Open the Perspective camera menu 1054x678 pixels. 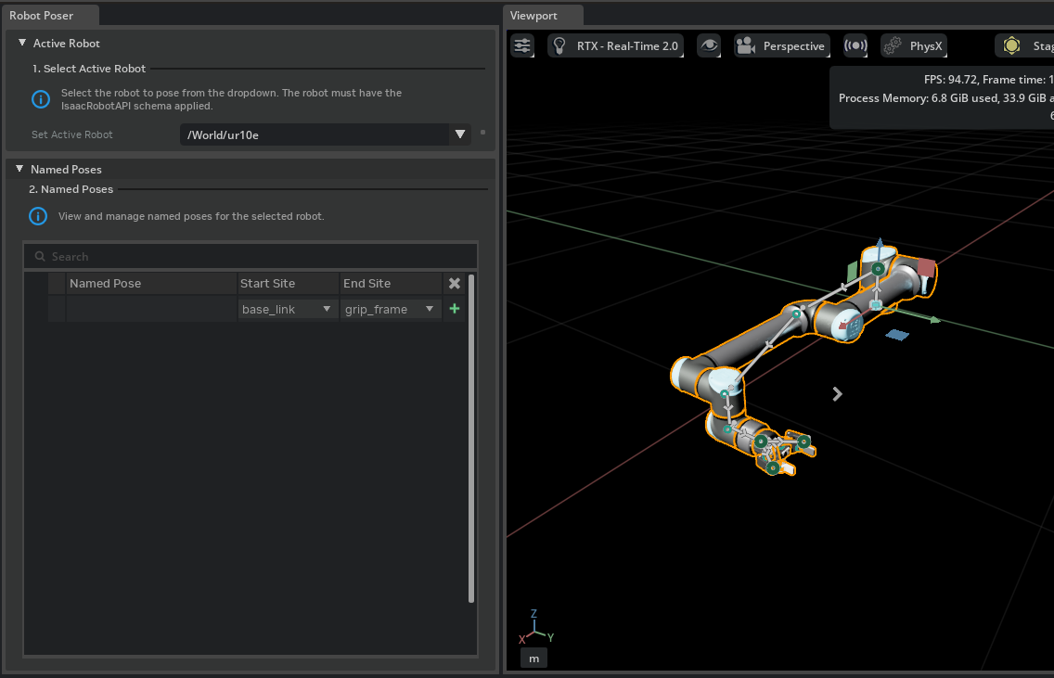781,45
